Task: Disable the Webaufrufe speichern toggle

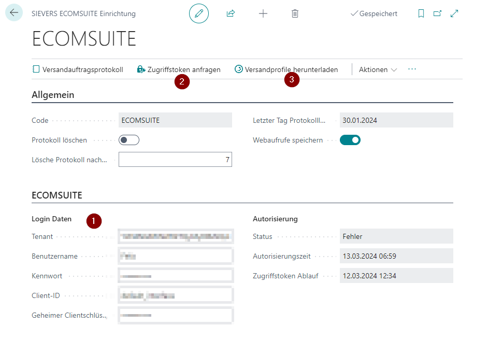Action: (350, 140)
